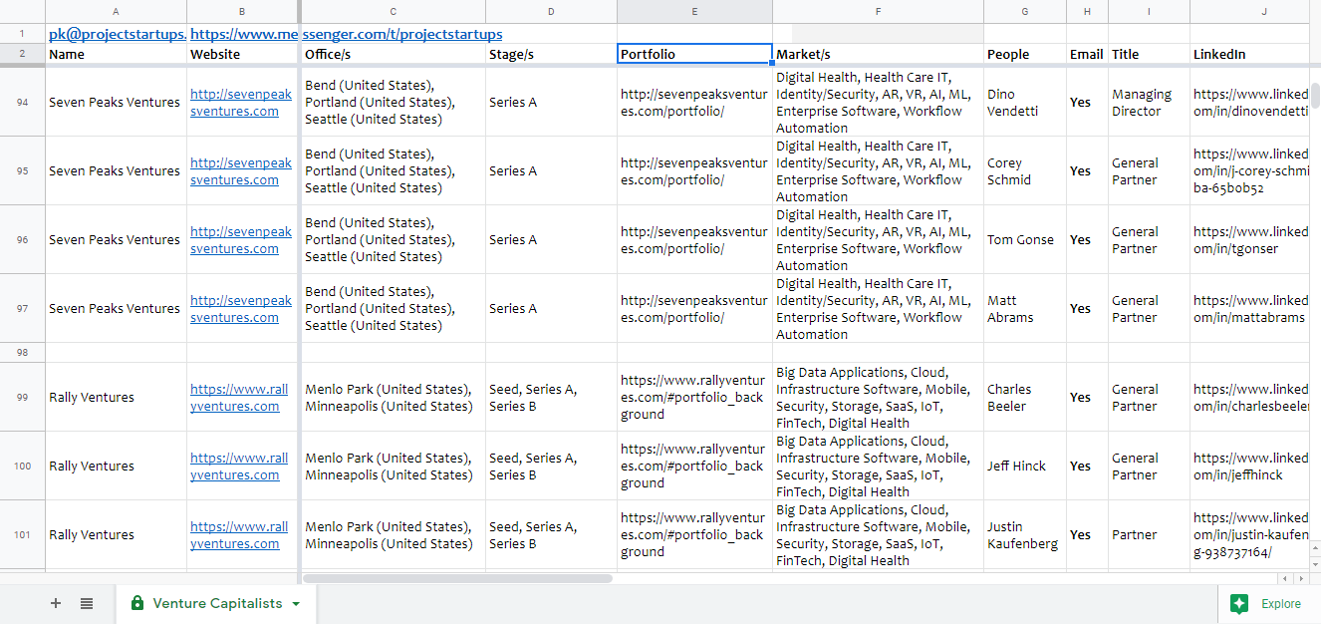Switch to the Venture Capitalists sheet tab
Screen dimensions: 1321x624
pyautogui.click(x=219, y=603)
